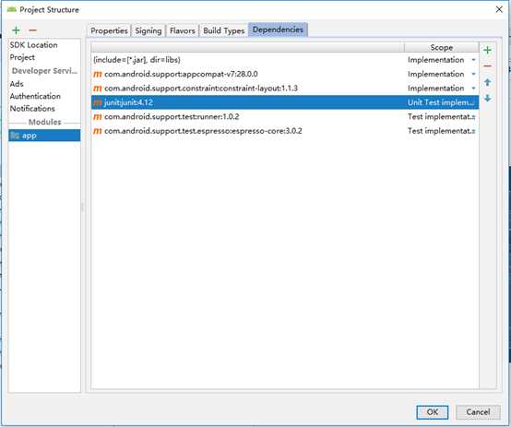The height and width of the screenshot is (427, 511).
Task: Click maven icon of junit dependency
Action: pos(98,102)
